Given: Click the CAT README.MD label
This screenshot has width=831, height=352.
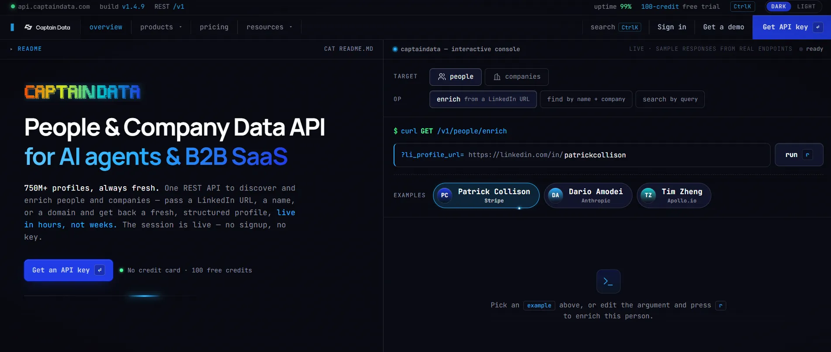Looking at the screenshot, I should coord(348,49).
